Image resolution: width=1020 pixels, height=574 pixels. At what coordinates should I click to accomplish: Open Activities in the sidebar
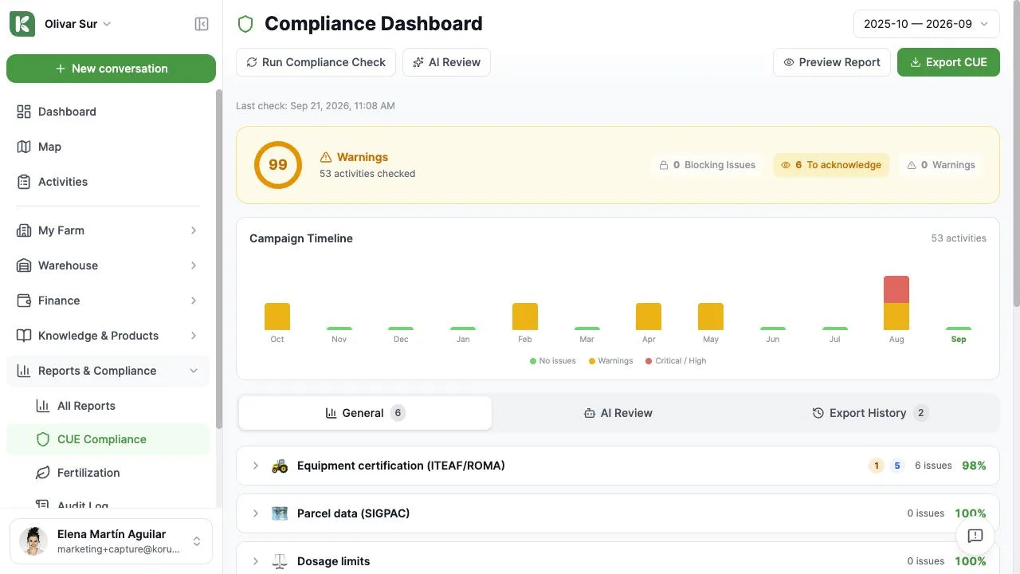[x=108, y=182]
